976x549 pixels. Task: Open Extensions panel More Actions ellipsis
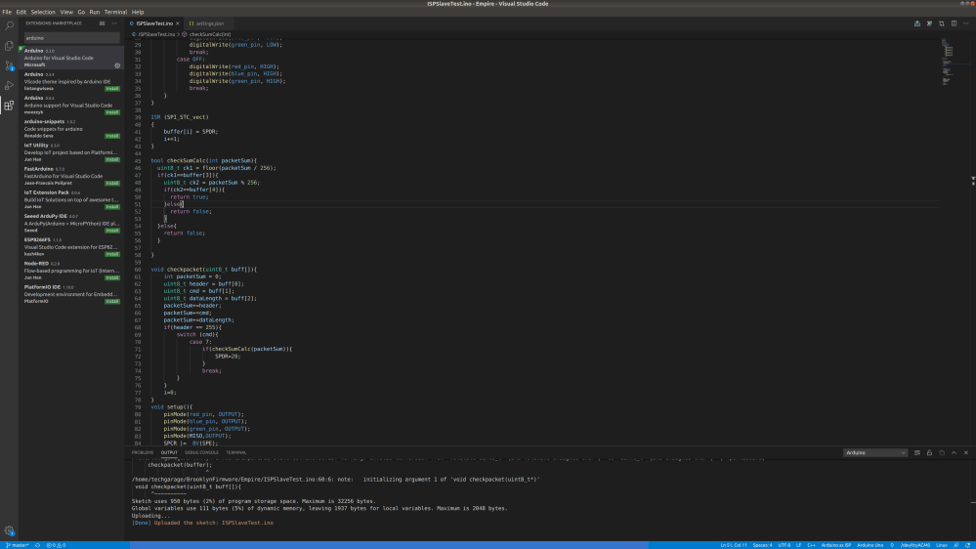click(x=114, y=23)
